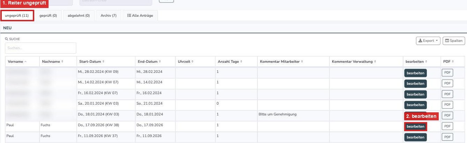Sort by PDF column header
Screen dimensions: 467x143
[453, 61]
